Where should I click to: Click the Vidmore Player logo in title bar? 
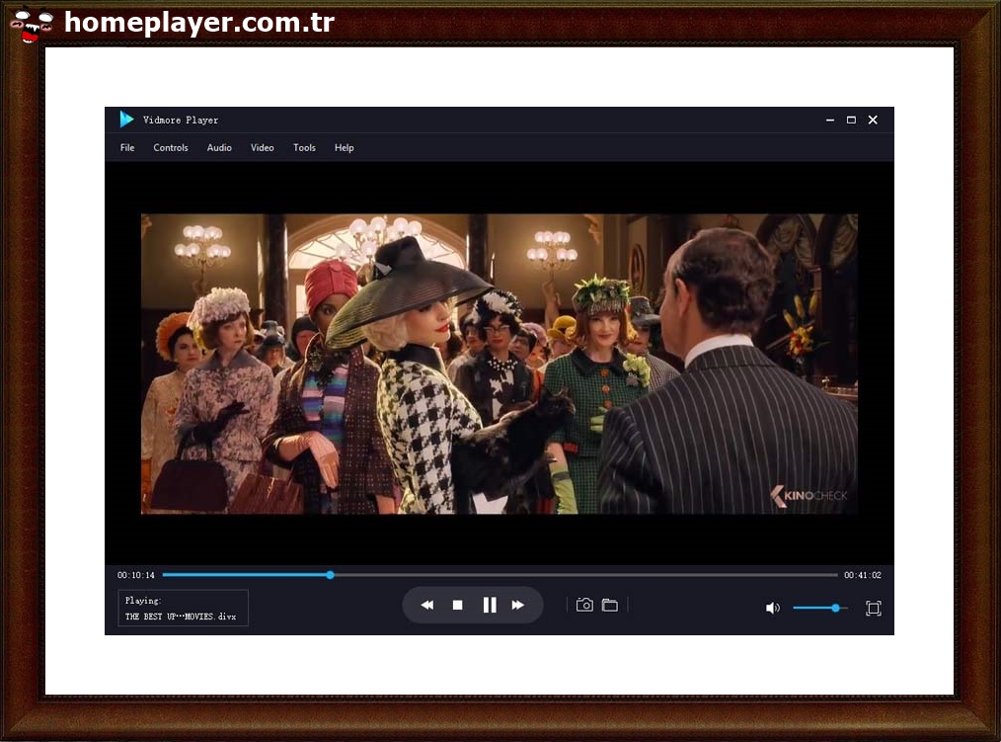pyautogui.click(x=126, y=119)
